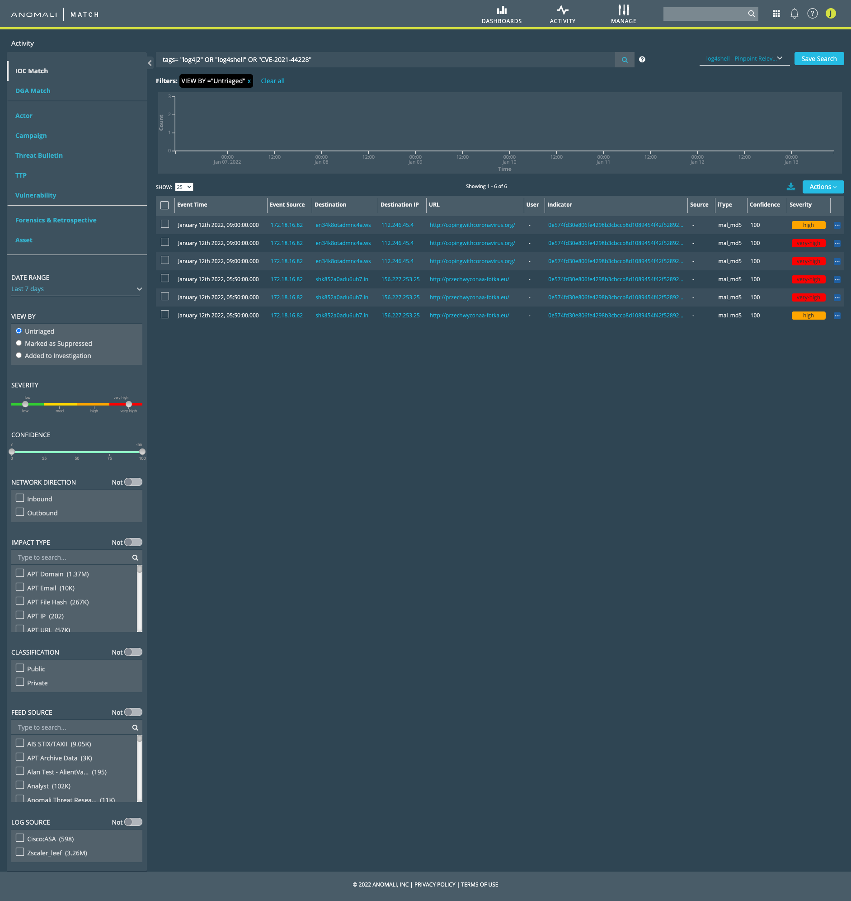Click the Manage sliders icon
This screenshot has width=851, height=901.
(x=623, y=10)
